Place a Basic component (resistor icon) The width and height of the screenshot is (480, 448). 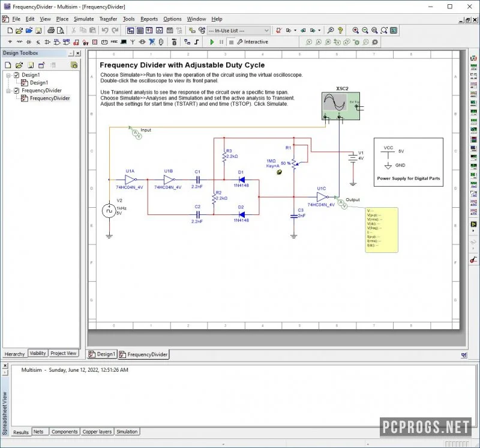[20, 42]
